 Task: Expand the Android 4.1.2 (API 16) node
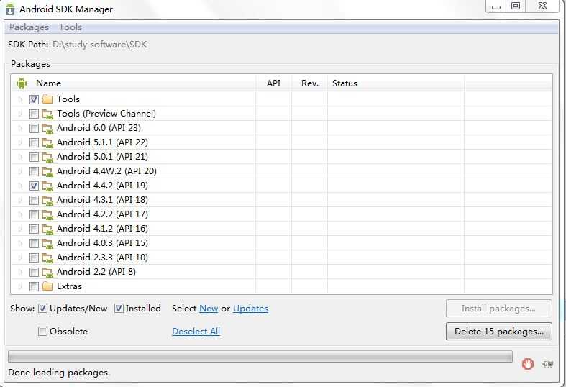point(20,229)
